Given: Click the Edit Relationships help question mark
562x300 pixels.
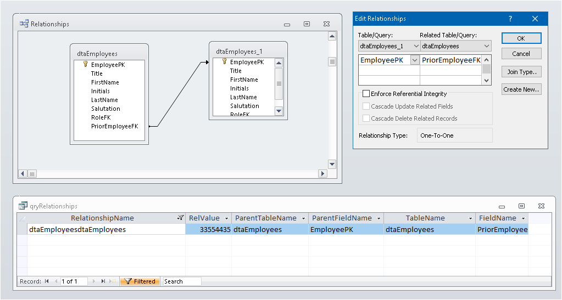Looking at the screenshot, I should coord(510,19).
